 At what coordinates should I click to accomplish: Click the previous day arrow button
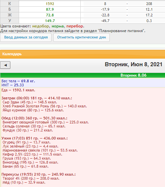[5, 65]
